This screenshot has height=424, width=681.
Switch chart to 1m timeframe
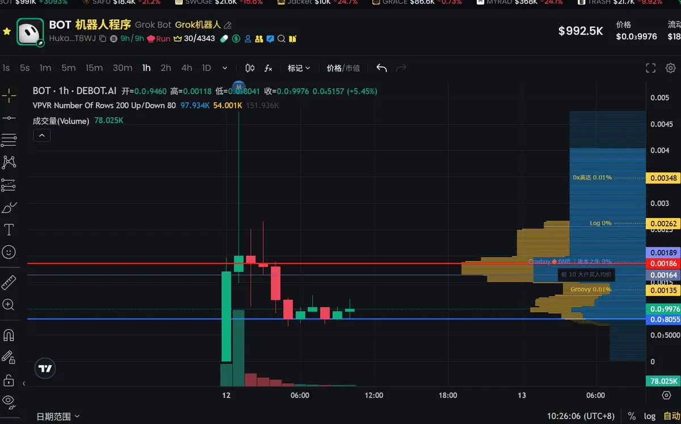pyautogui.click(x=45, y=68)
